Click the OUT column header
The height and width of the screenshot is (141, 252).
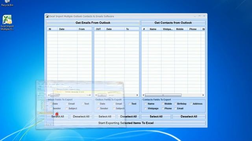(x=100, y=29)
